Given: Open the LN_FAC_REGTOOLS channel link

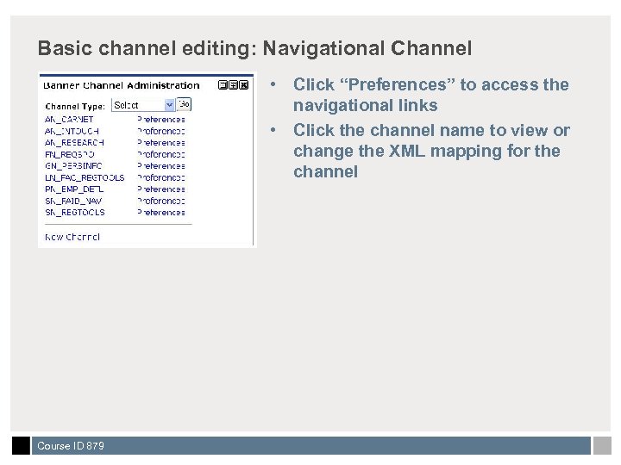Looking at the screenshot, I should tap(85, 177).
